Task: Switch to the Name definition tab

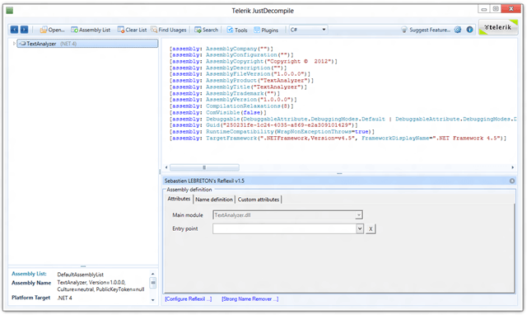Action: click(214, 200)
